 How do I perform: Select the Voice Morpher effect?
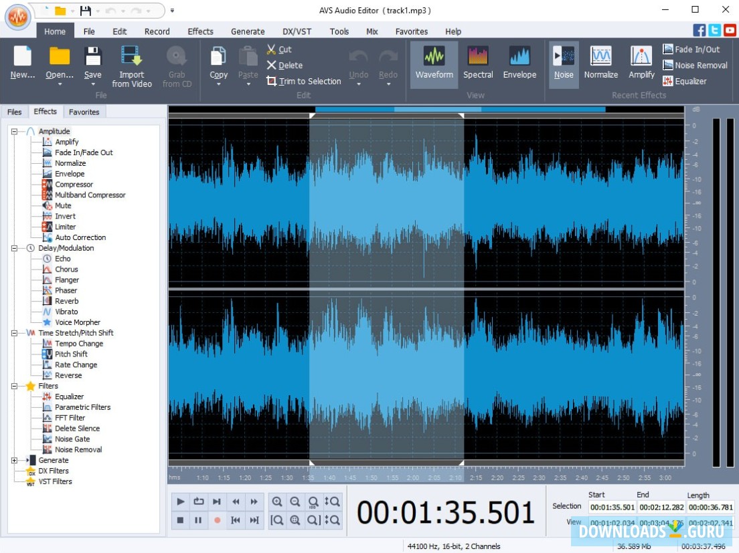(x=78, y=322)
